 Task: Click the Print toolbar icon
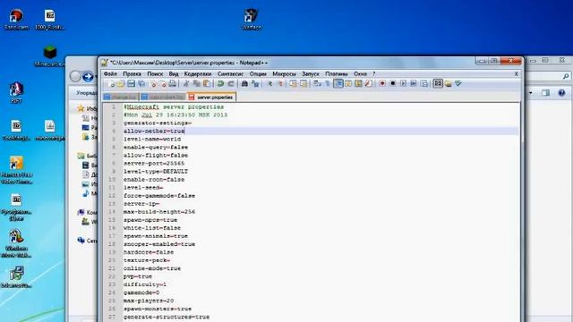(x=173, y=83)
